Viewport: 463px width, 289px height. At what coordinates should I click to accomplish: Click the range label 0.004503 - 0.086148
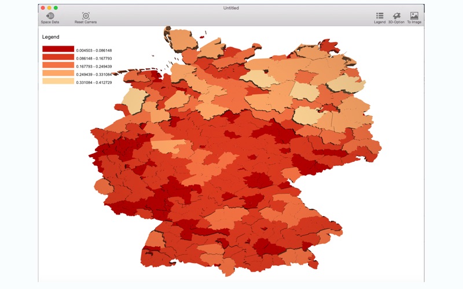[94, 50]
